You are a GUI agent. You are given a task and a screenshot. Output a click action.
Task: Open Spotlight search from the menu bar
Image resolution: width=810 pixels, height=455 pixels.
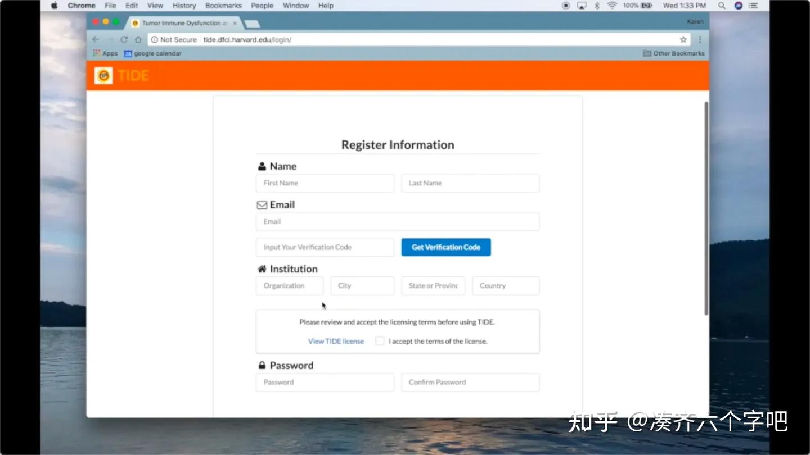pyautogui.click(x=722, y=6)
